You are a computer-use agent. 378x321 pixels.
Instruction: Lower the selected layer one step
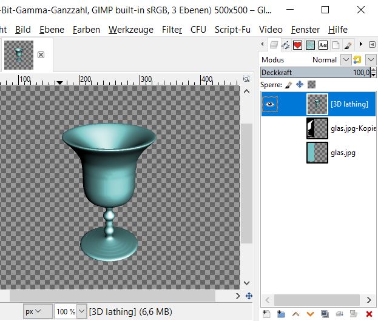pyautogui.click(x=311, y=314)
